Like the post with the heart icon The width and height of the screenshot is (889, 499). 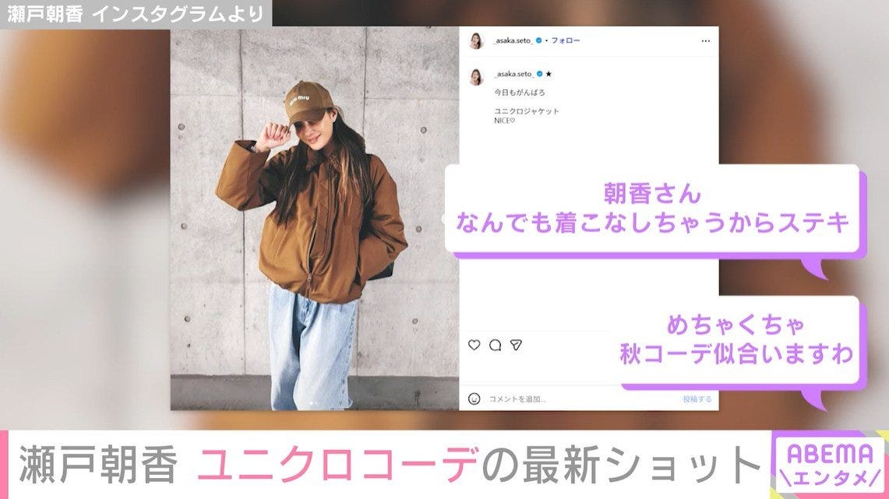pyautogui.click(x=474, y=344)
